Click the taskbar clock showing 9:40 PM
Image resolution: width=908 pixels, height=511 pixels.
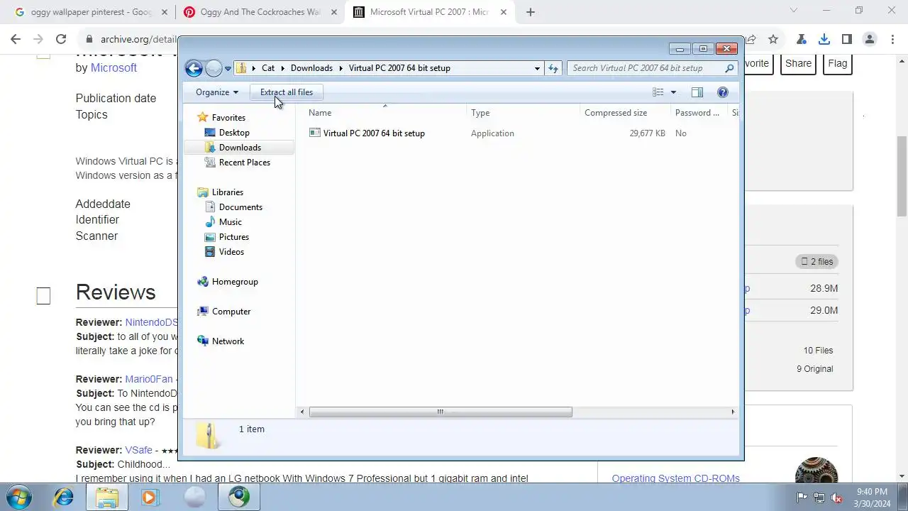coord(872,498)
